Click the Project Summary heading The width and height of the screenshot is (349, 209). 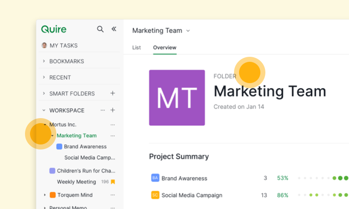179,156
